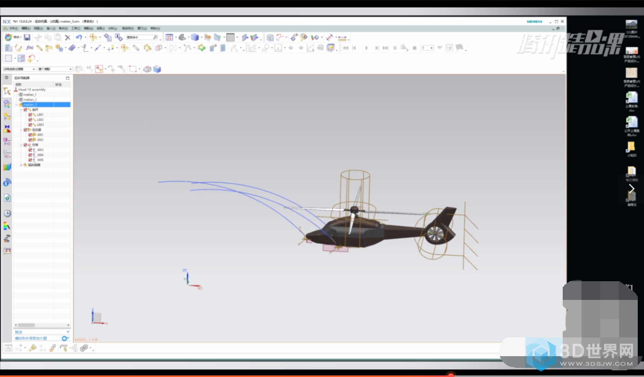Click the measure distance ruler icon

pos(342,37)
